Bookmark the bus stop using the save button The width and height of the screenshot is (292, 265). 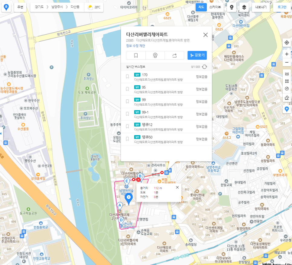pyautogui.click(x=136, y=55)
